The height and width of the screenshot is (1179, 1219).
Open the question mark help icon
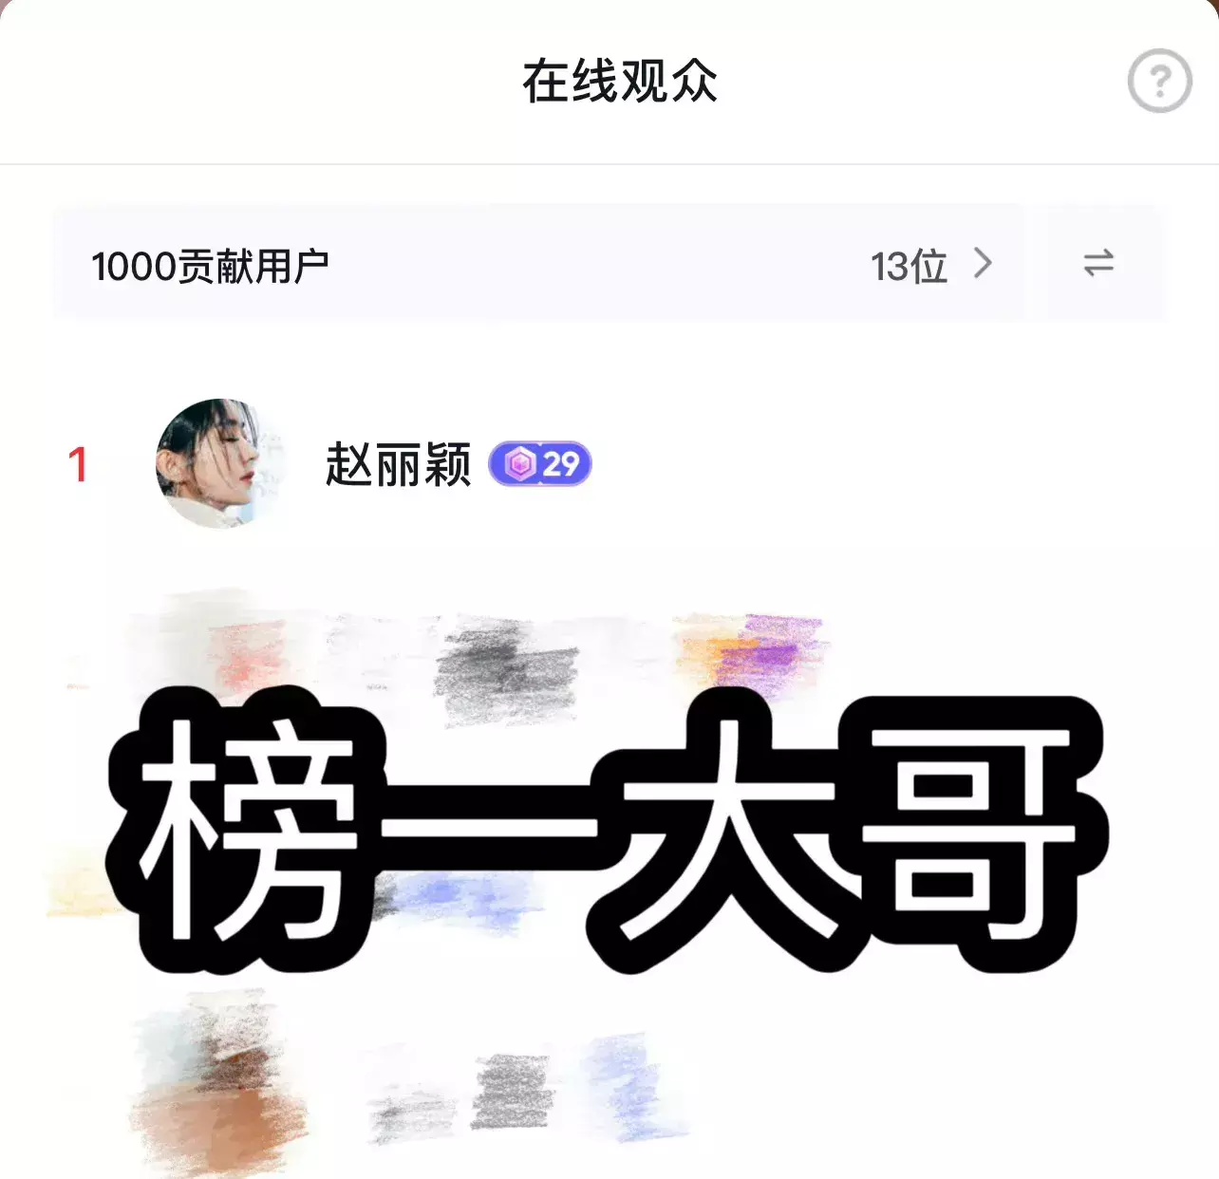pos(1159,82)
